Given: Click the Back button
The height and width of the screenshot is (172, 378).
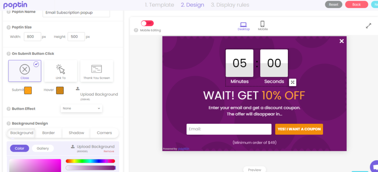Looking at the screenshot, I should point(357,4).
